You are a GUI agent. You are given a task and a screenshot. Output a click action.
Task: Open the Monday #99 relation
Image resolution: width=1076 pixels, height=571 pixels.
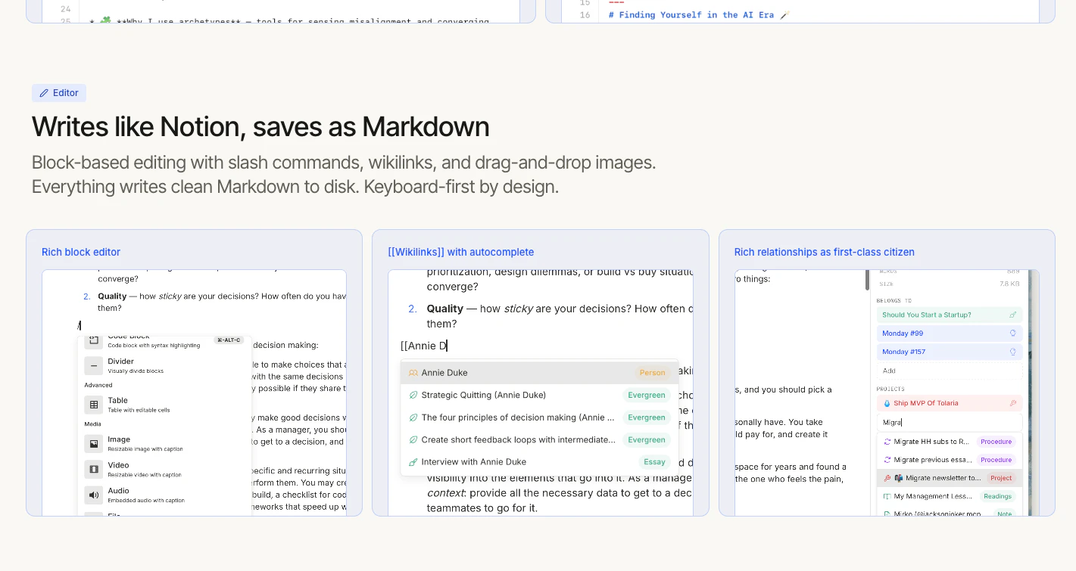tap(950, 333)
